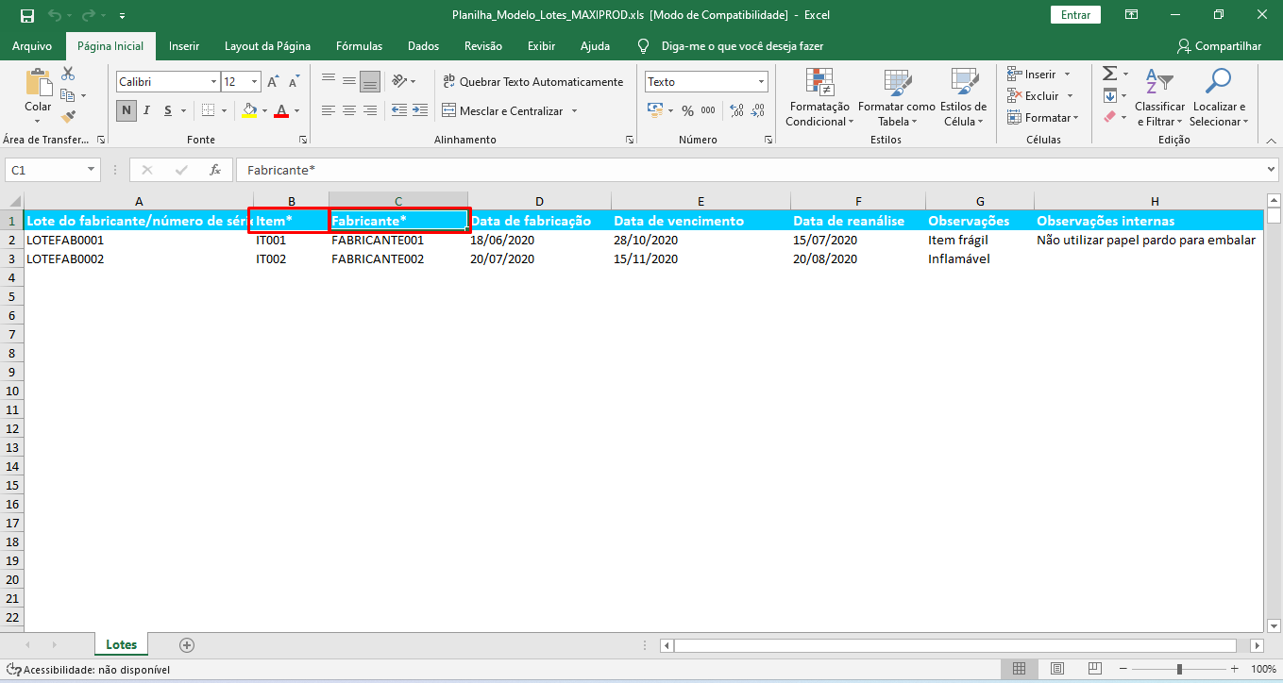
Task: Open the Fórmulas ribbon tab
Action: pyautogui.click(x=359, y=46)
